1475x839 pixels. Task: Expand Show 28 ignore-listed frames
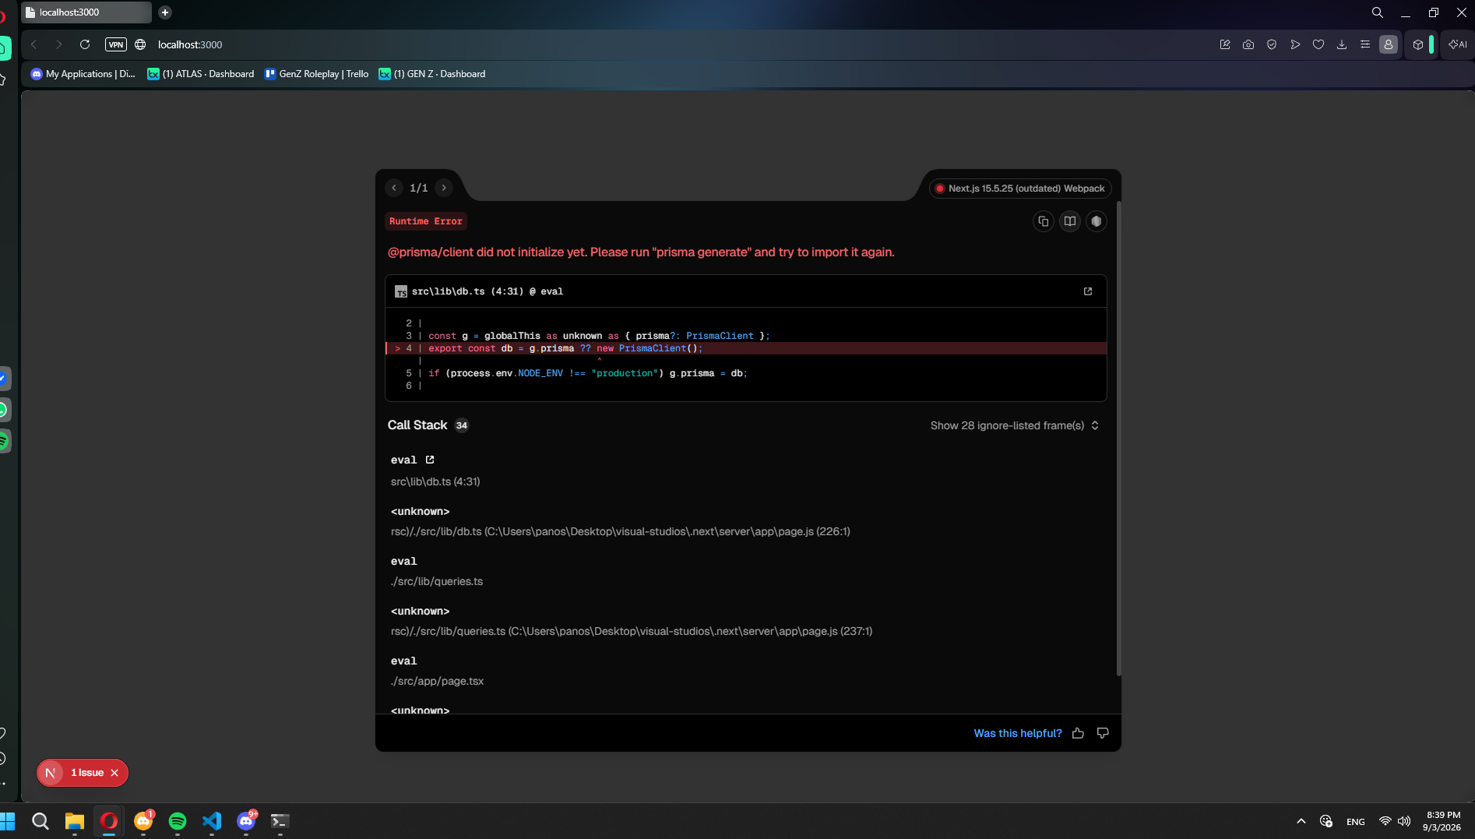click(1015, 425)
